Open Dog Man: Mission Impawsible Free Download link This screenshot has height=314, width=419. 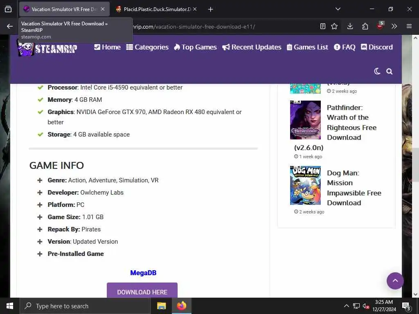(x=354, y=188)
